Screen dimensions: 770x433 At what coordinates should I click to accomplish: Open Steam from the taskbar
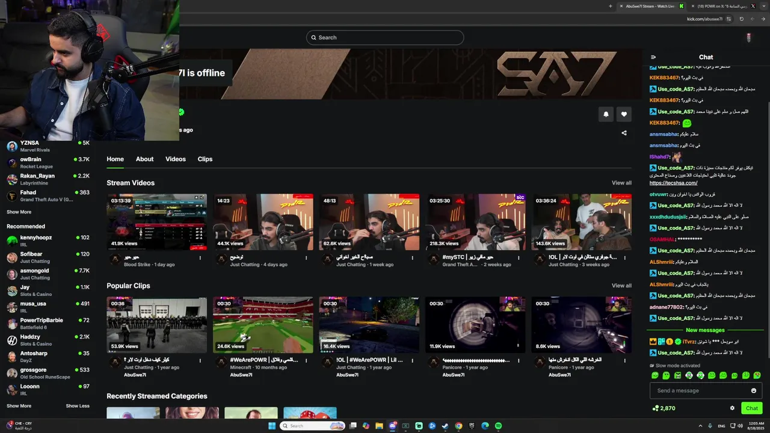[x=445, y=426]
